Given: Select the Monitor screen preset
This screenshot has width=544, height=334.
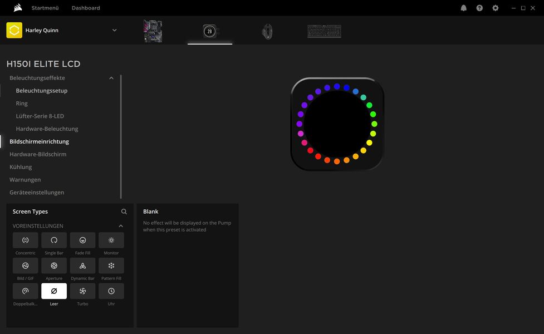Looking at the screenshot, I should click(x=111, y=240).
